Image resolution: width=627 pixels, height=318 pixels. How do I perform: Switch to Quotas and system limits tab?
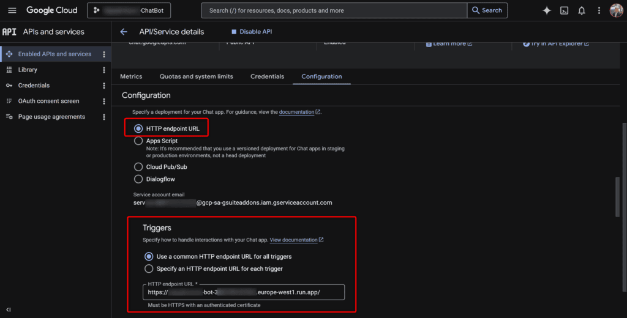pos(197,76)
